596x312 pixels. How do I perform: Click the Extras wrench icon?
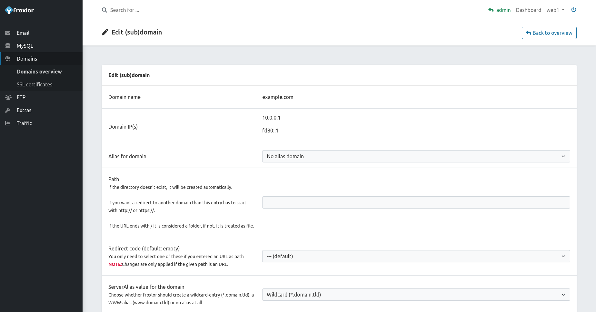(8, 110)
